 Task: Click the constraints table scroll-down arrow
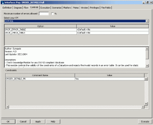point(146,104)
